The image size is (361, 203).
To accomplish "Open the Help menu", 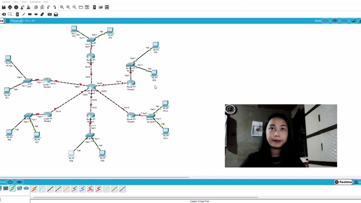I will coord(46,2).
